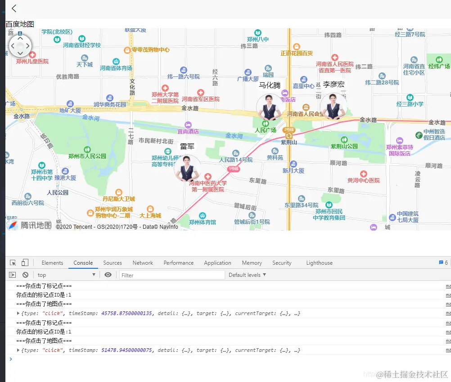
Task: Click the 马化腾 marker avatar
Action: pos(269,107)
